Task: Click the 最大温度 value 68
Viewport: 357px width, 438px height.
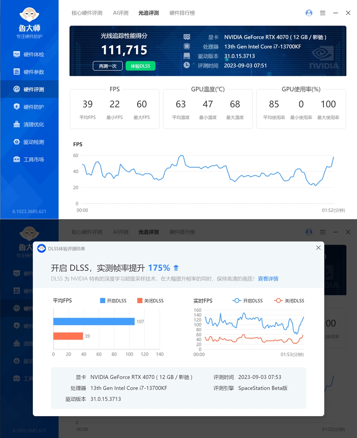Action: click(x=235, y=104)
